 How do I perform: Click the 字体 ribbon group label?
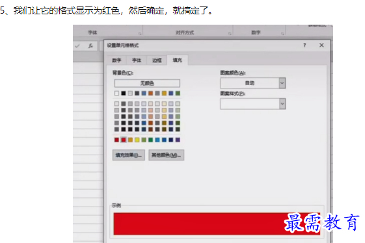point(92,32)
